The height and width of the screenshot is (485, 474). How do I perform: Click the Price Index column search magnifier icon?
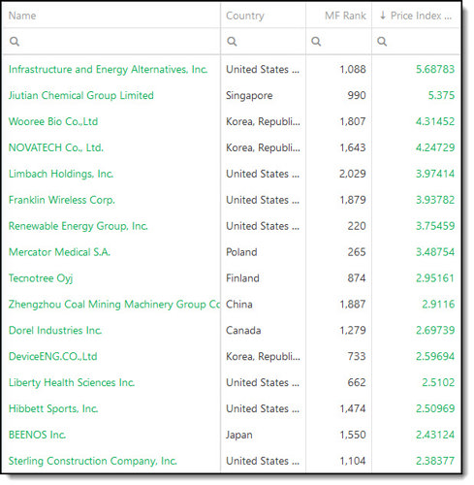[382, 42]
